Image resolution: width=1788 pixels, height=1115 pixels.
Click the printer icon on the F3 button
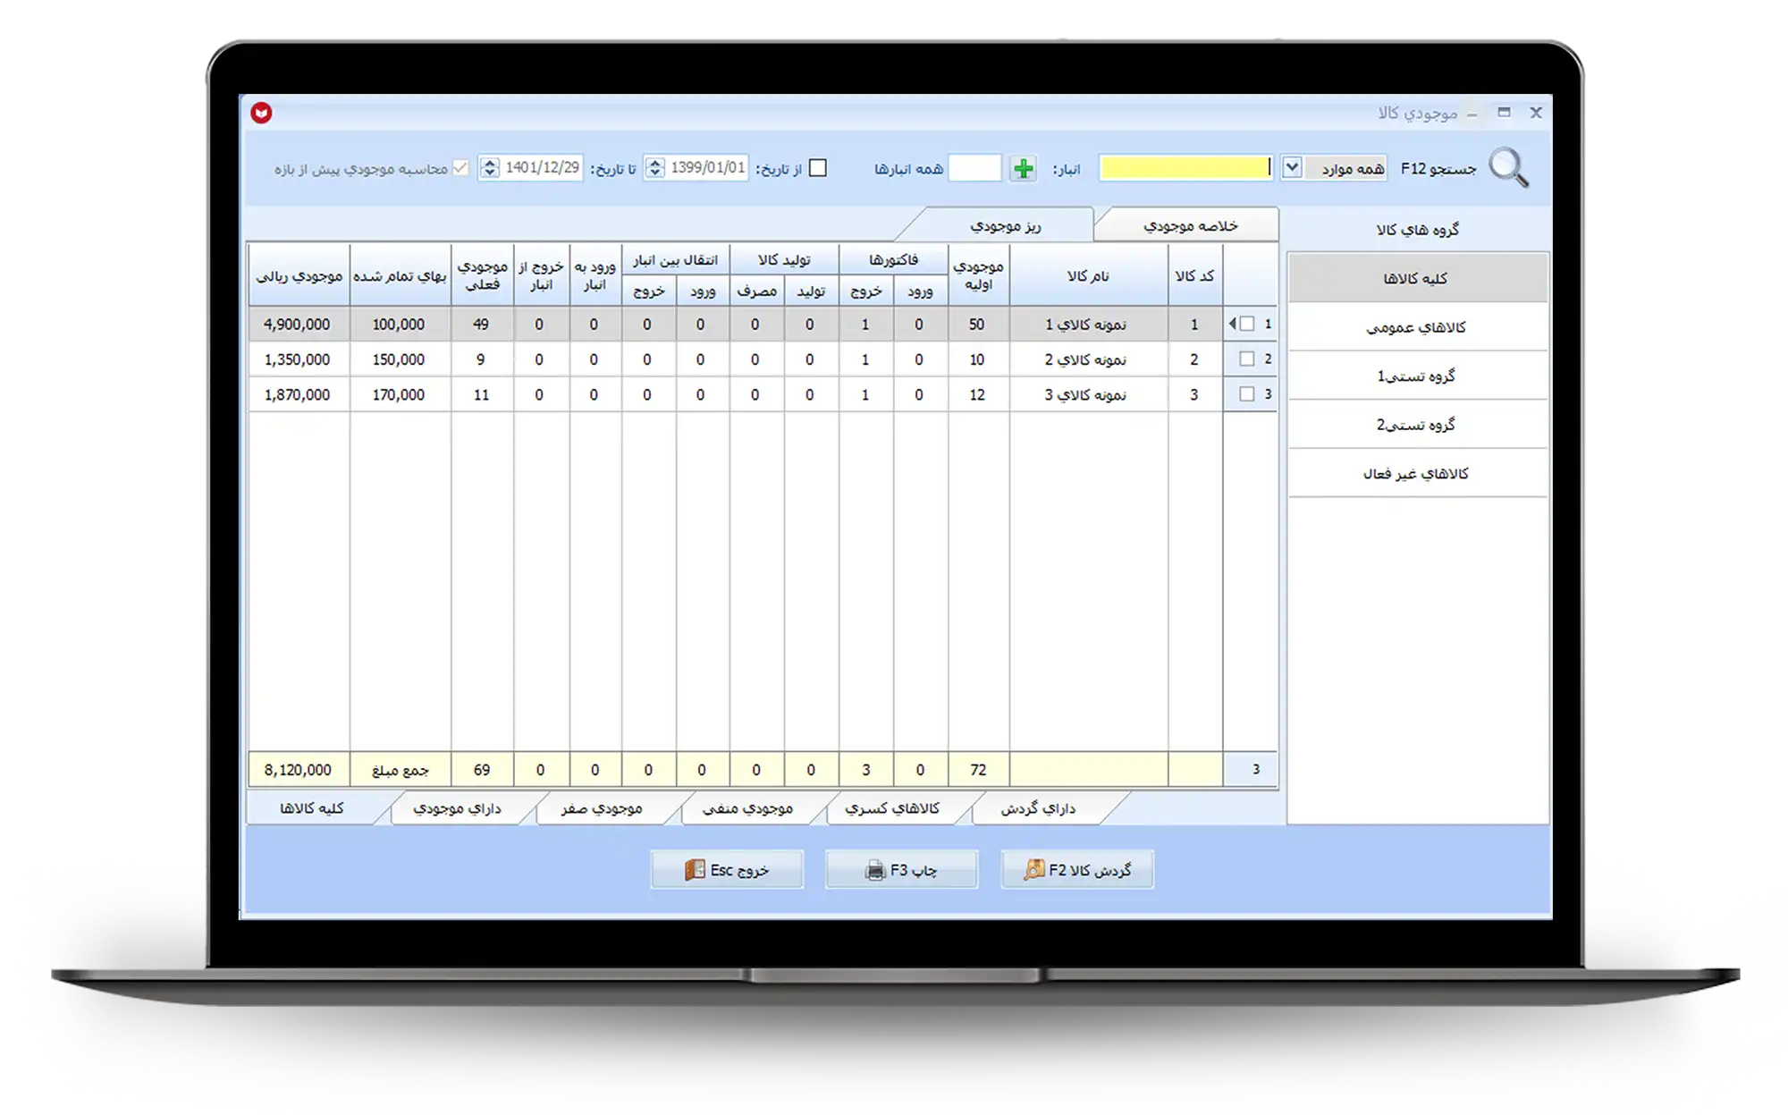coord(875,870)
